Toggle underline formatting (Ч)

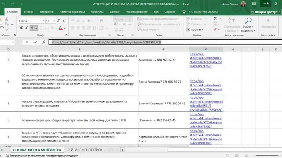(32, 28)
